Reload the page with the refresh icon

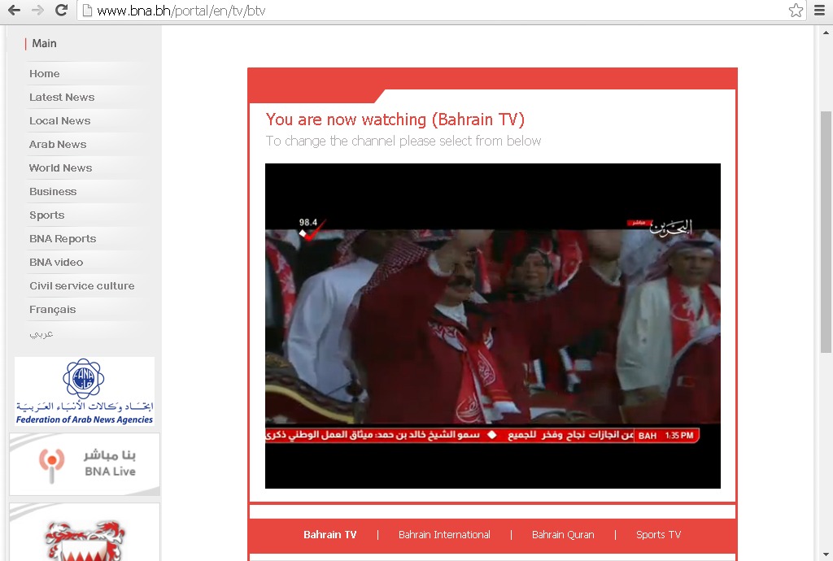point(61,10)
